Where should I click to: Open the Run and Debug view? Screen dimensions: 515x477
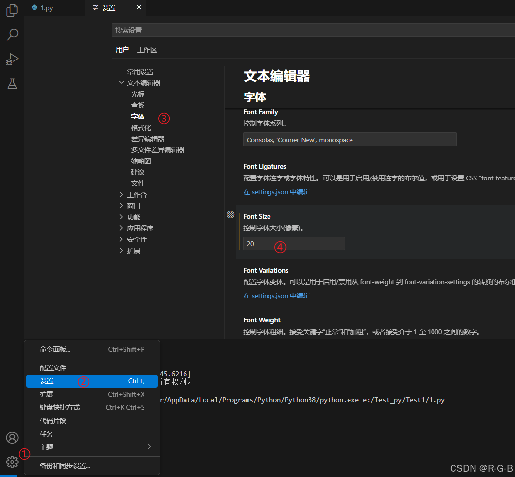click(12, 60)
